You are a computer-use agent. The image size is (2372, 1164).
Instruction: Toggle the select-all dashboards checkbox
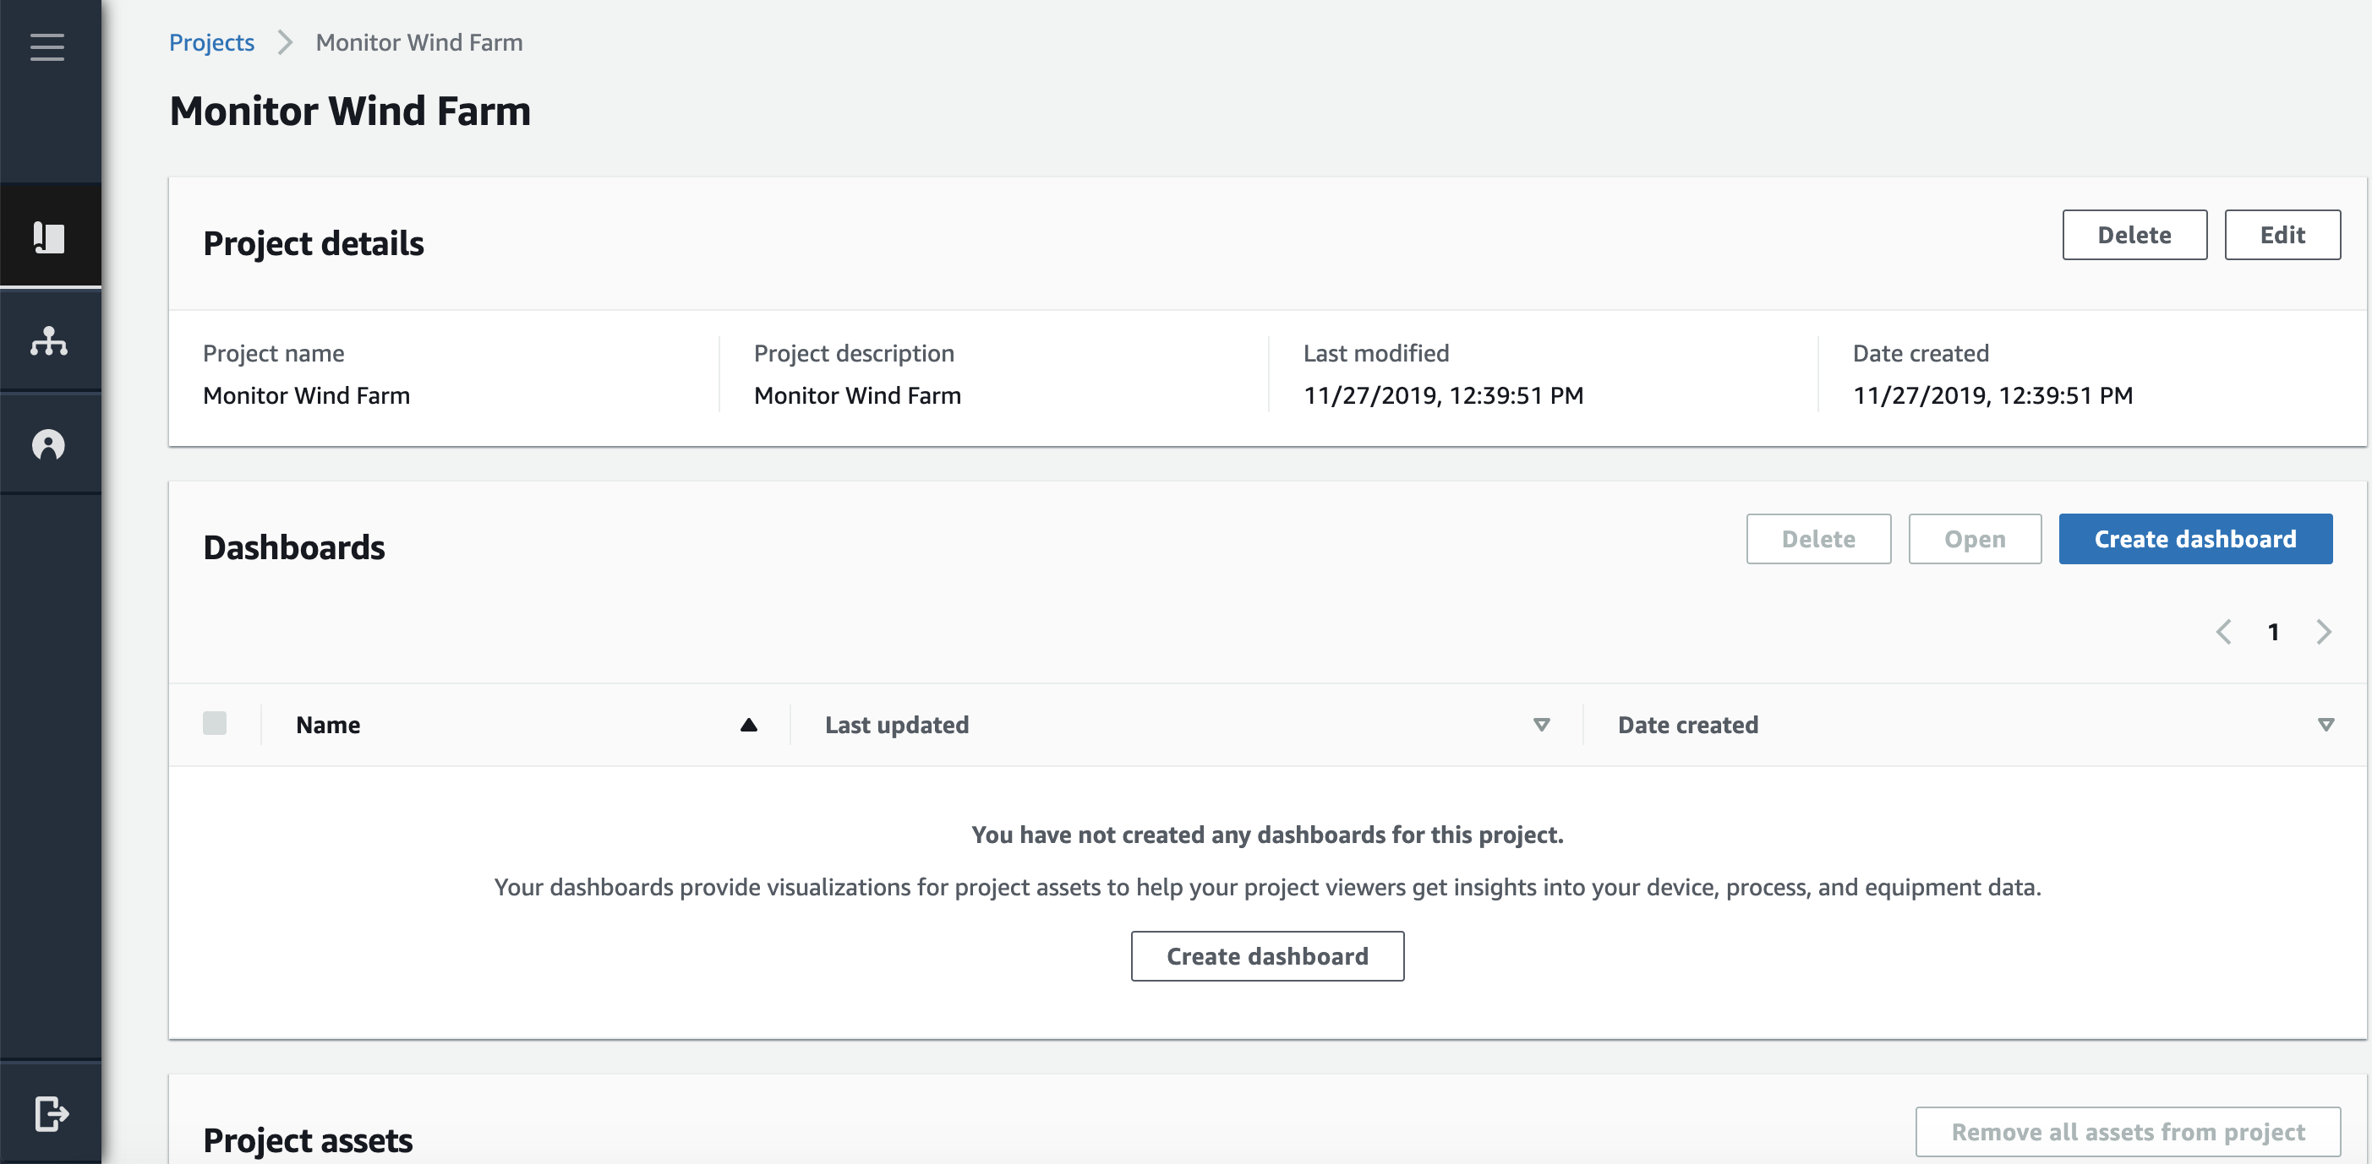[215, 723]
